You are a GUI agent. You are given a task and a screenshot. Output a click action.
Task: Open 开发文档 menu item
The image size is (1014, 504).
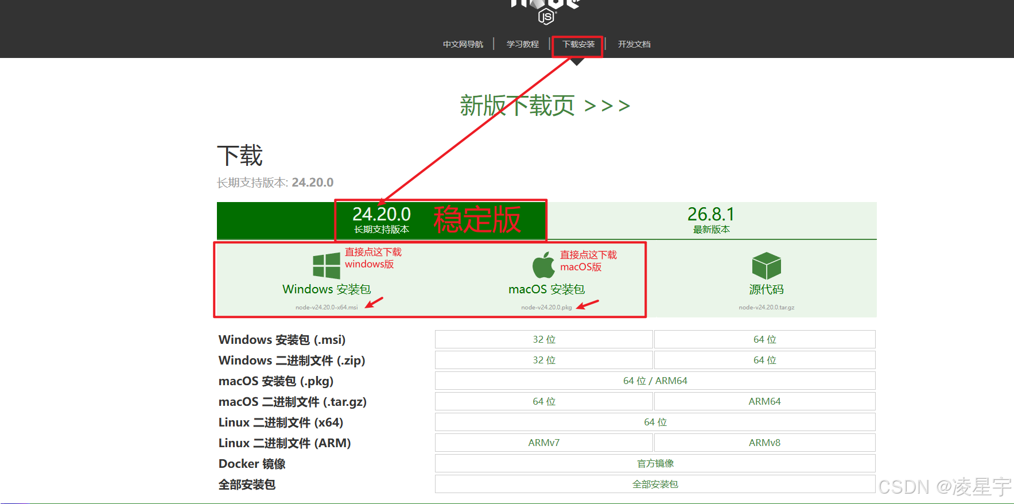tap(634, 44)
